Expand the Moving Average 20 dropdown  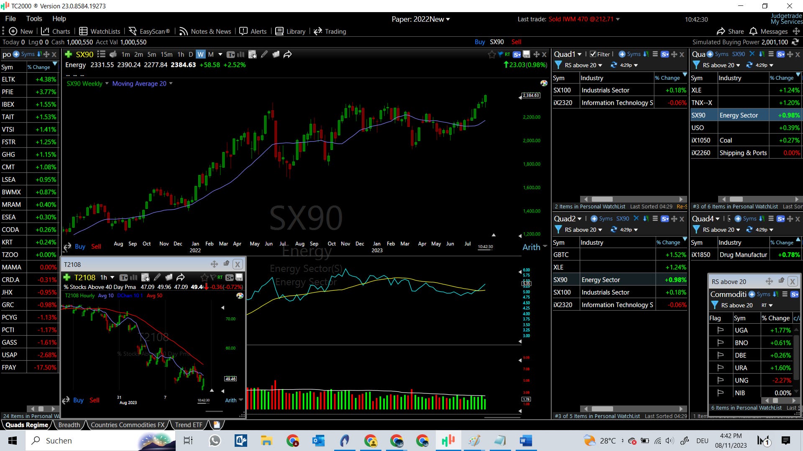(171, 84)
